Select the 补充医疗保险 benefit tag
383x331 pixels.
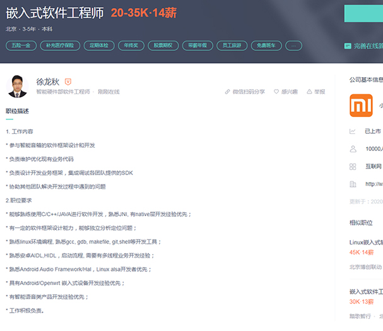(x=59, y=45)
